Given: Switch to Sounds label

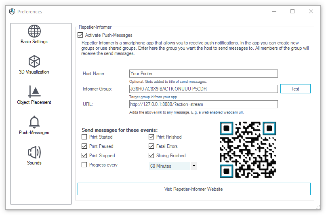Looking at the screenshot, I should coord(34,163).
